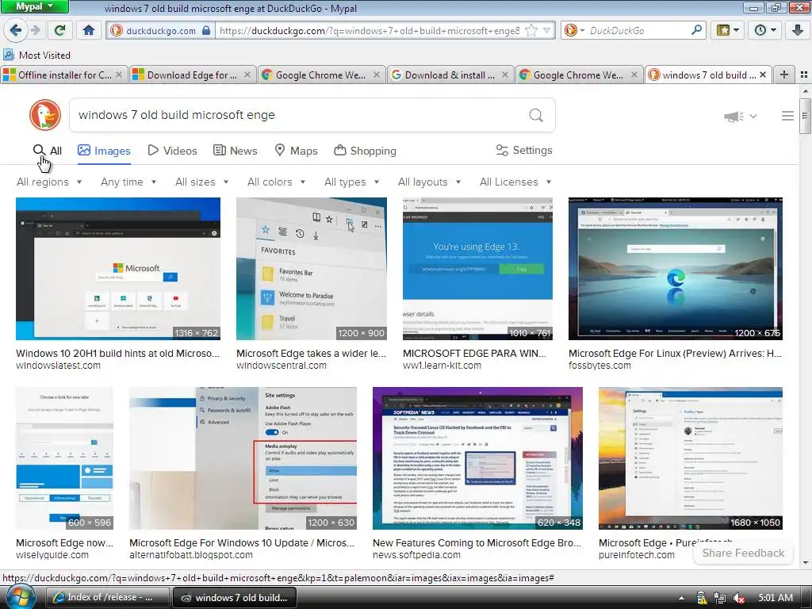Expand the All colors filter

(277, 182)
